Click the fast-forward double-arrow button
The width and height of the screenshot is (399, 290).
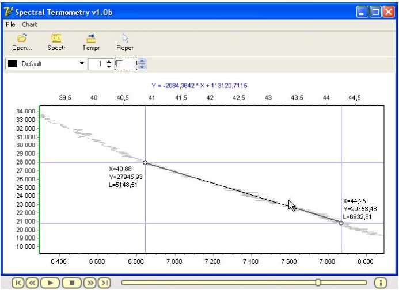(x=90, y=283)
